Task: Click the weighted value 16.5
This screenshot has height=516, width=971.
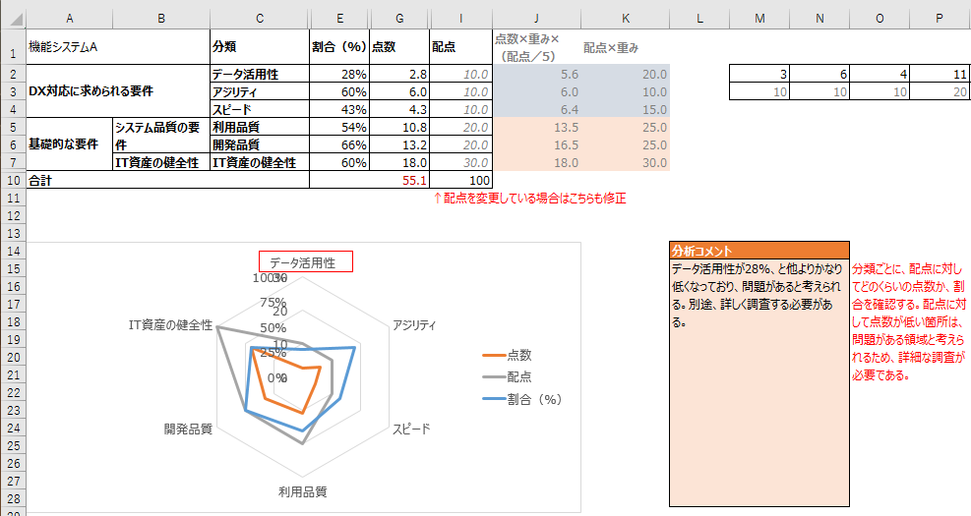Action: (x=536, y=144)
